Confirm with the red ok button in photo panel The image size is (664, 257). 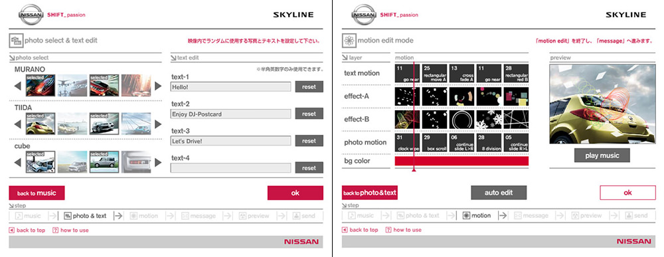coord(295,193)
